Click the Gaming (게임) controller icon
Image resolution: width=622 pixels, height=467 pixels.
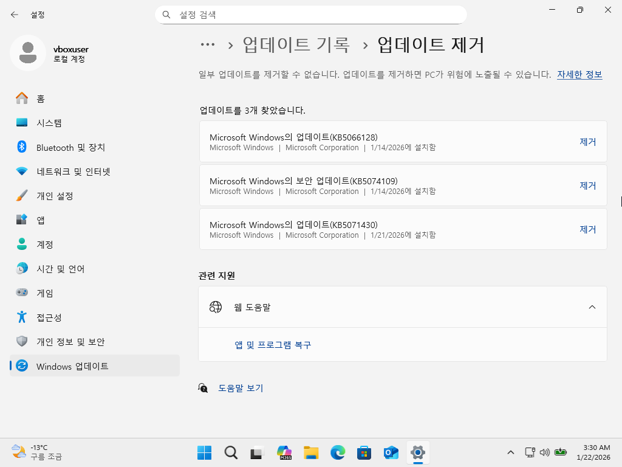(22, 292)
